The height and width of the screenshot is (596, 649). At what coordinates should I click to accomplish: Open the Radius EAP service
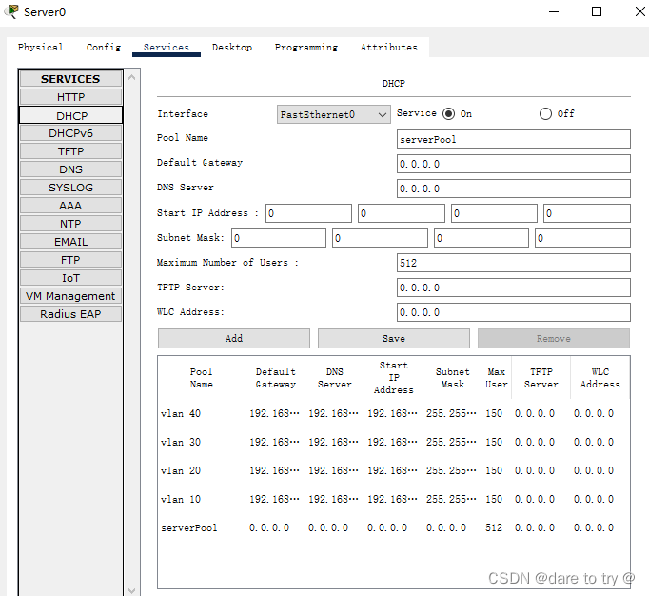pos(70,314)
